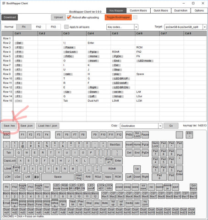This screenshot has height=220, width=208.
Task: Select the LOCK WIN button
Action: 109,187
